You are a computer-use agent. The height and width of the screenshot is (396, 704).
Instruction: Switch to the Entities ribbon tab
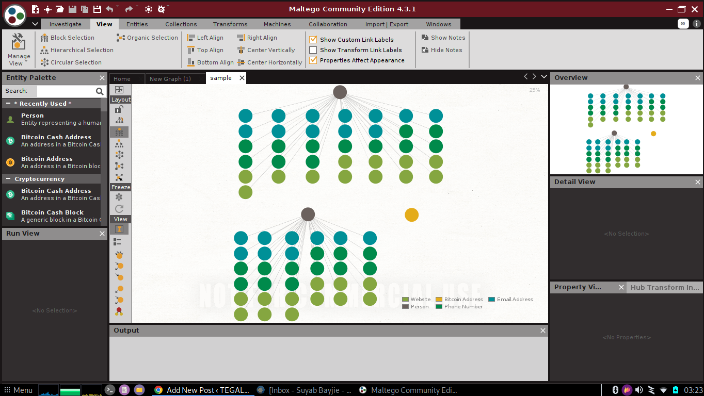click(x=136, y=24)
